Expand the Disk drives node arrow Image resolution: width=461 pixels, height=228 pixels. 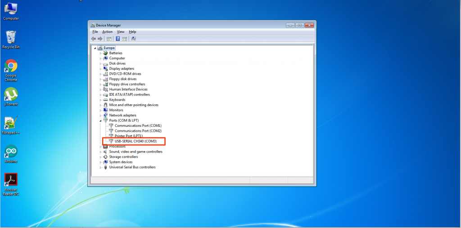[100, 63]
